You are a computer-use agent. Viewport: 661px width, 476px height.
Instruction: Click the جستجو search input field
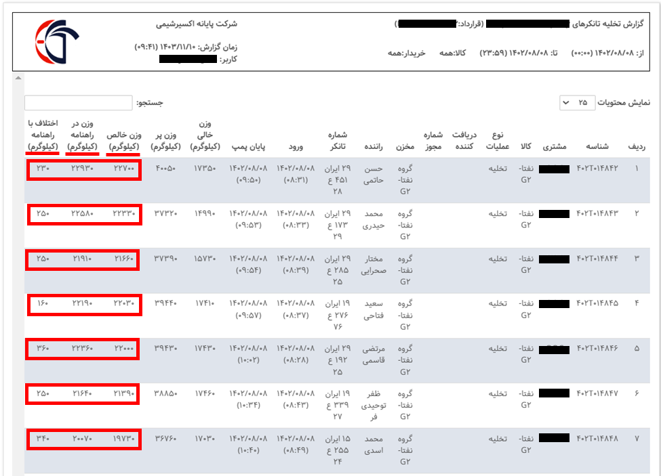coord(78,103)
